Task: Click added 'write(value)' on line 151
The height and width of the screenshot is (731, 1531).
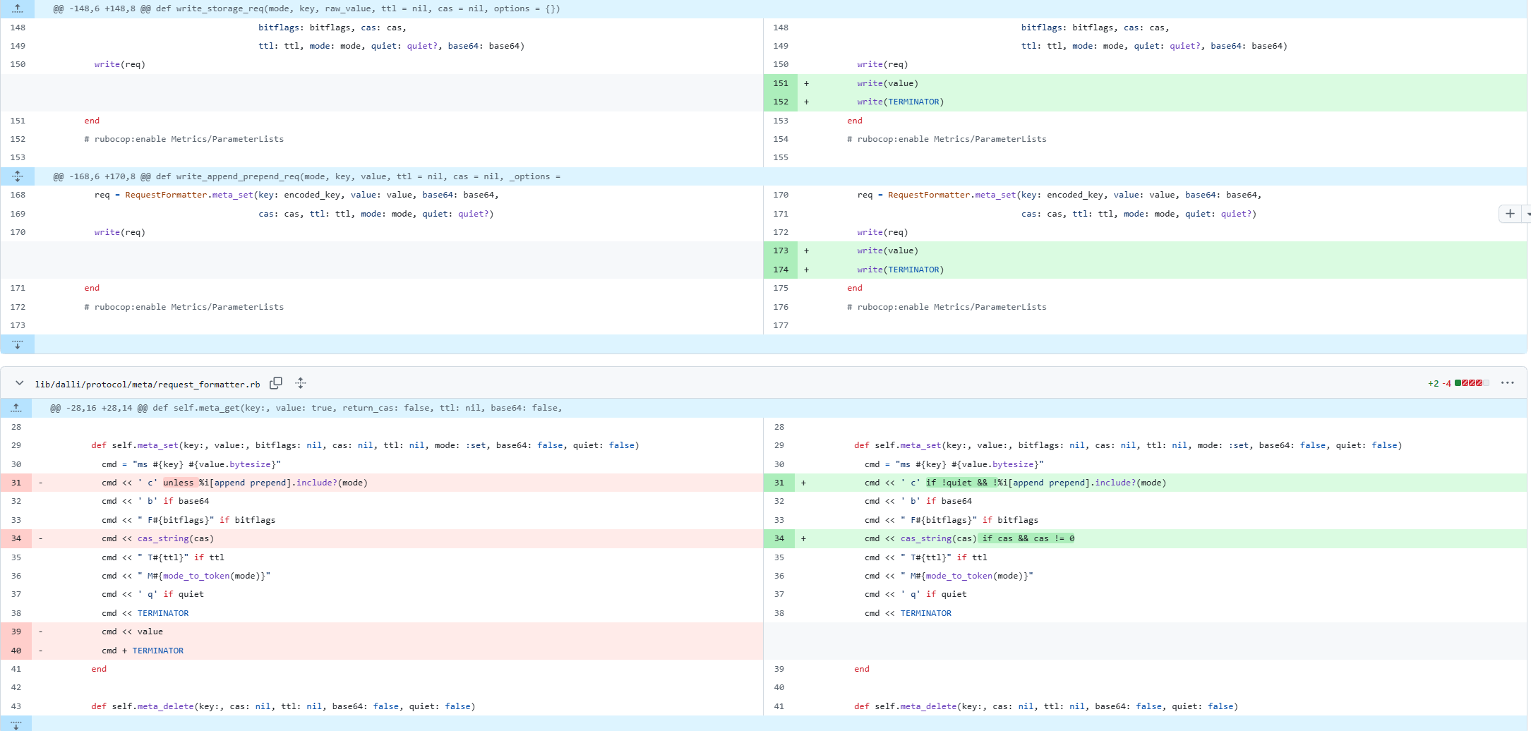Action: tap(887, 83)
